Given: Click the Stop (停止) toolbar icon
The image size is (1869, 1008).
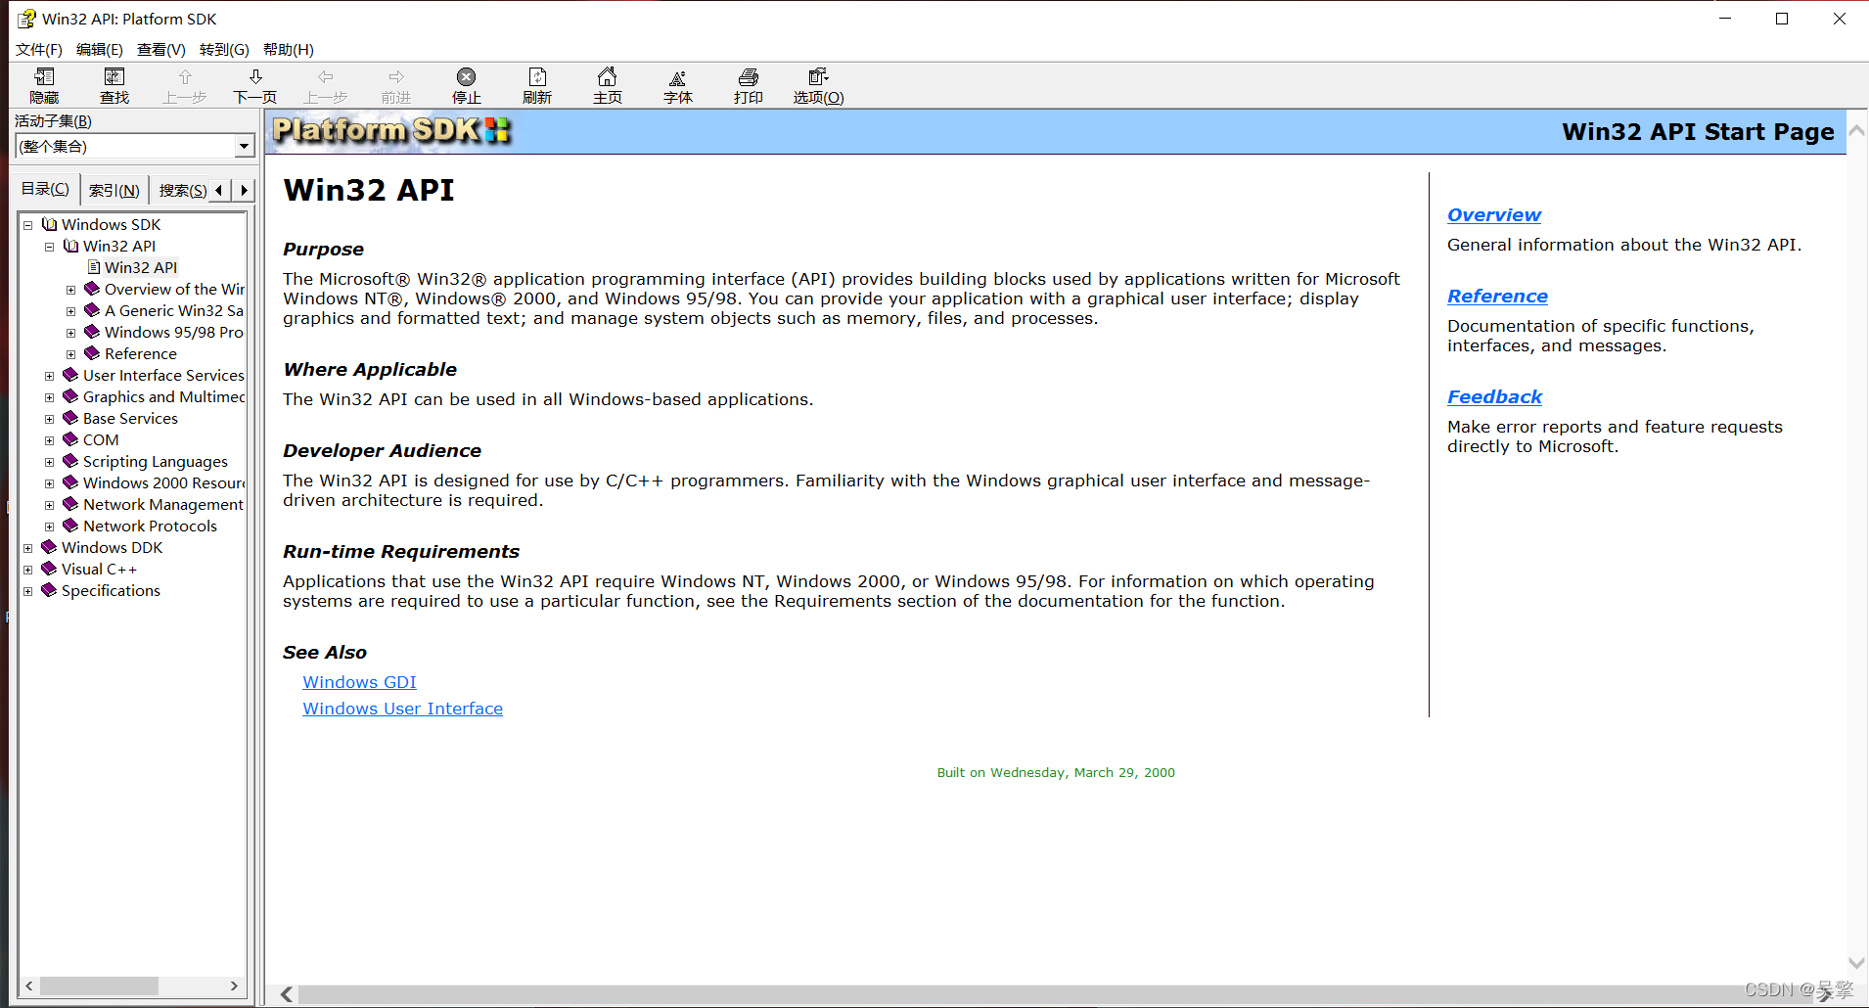Looking at the screenshot, I should click(x=467, y=85).
